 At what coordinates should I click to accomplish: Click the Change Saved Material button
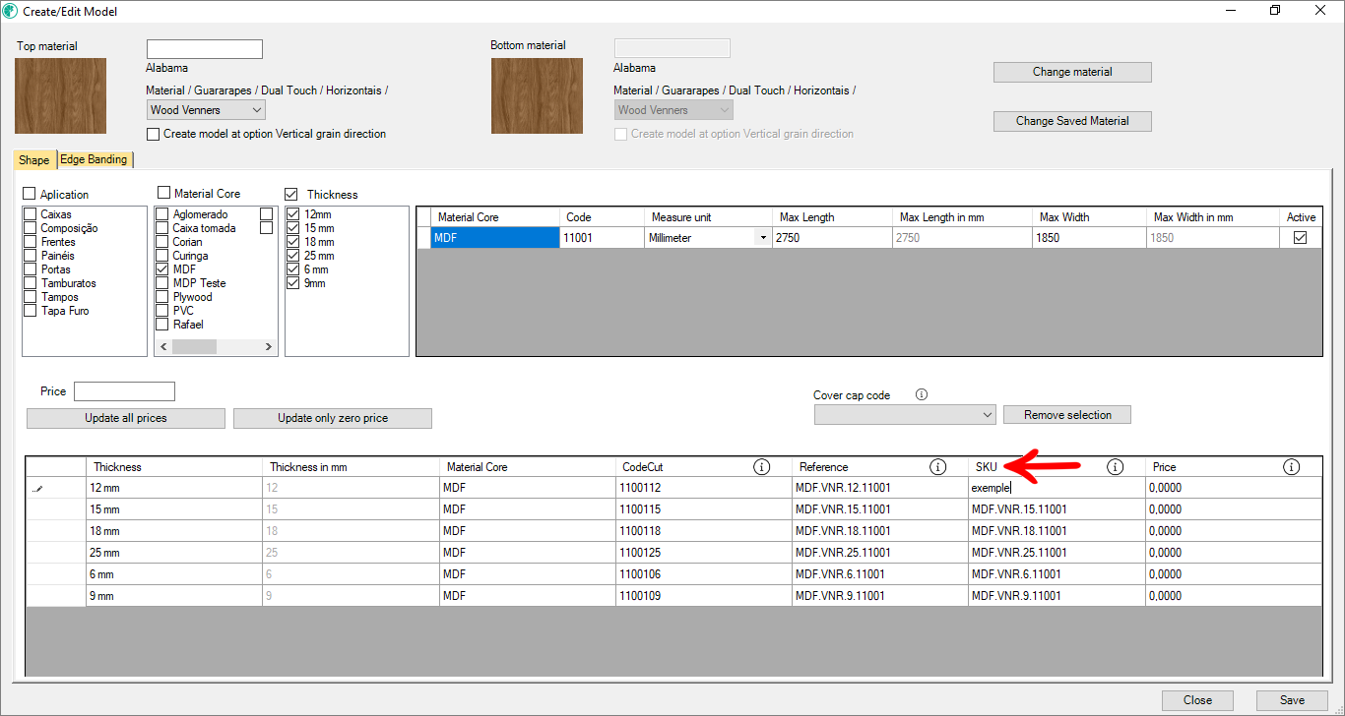[1071, 121]
